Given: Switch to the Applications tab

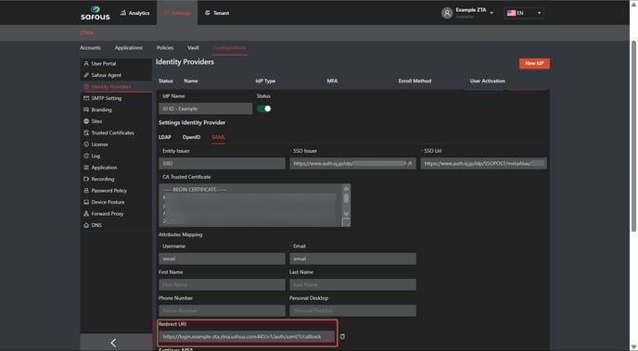Looking at the screenshot, I should 129,48.
